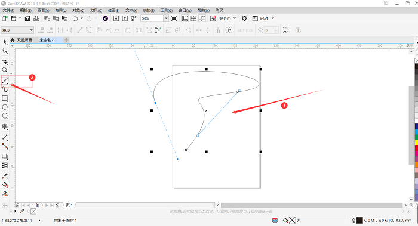Screen dimensions: 418x226
Task: Open full-screen preview icon
Action: [x=174, y=18]
